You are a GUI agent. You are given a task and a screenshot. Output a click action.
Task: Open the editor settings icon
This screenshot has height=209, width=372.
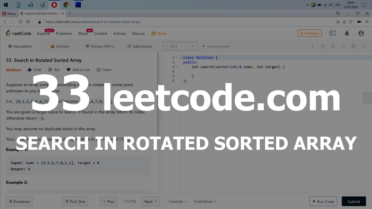353,46
